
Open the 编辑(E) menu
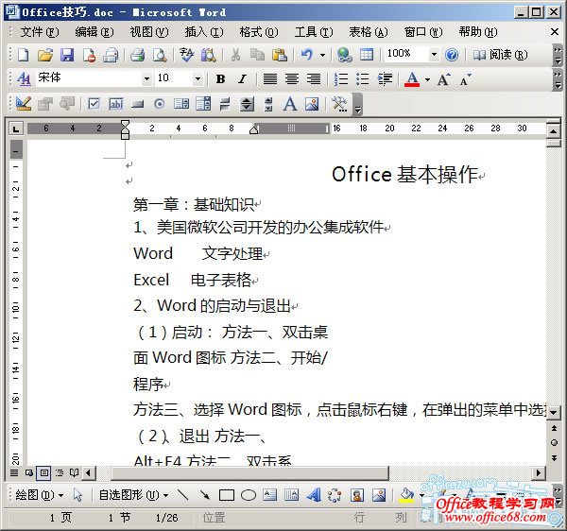[94, 32]
